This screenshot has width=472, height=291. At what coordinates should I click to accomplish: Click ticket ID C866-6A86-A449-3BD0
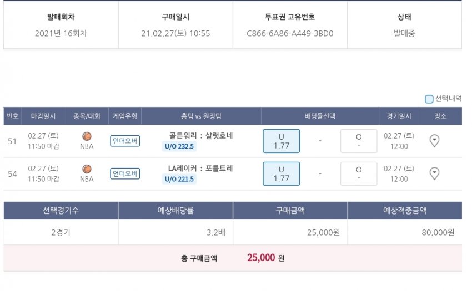[x=290, y=33]
